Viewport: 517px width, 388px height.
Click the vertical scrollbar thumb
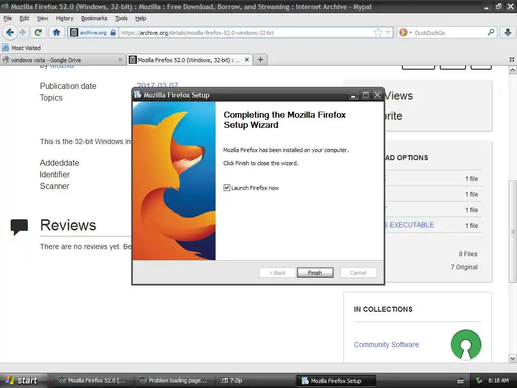click(512, 231)
